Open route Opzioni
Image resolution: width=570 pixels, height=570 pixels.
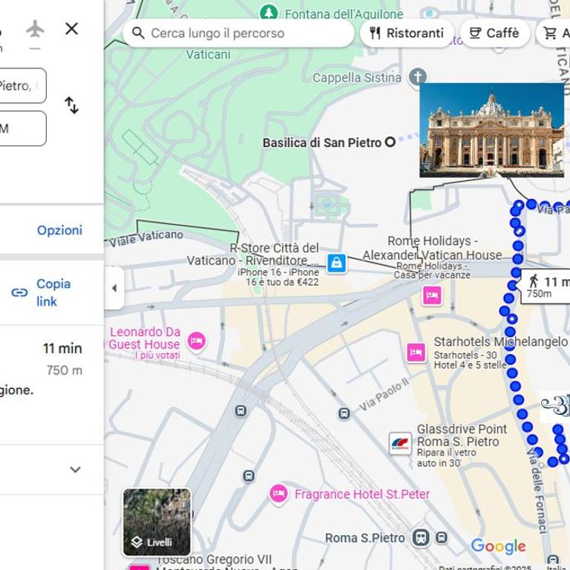pos(59,230)
